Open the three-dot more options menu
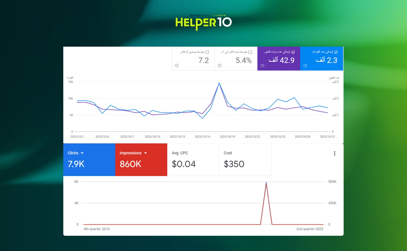This screenshot has width=407, height=251. pyautogui.click(x=335, y=154)
